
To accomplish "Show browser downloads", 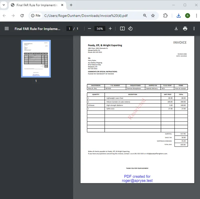I will [178, 15].
